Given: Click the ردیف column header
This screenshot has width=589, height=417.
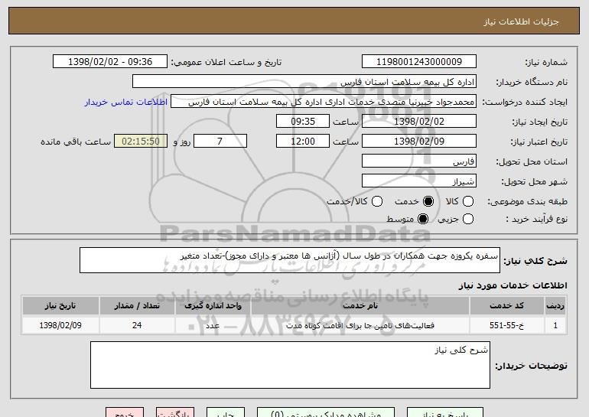Looking at the screenshot, I should [x=555, y=306].
